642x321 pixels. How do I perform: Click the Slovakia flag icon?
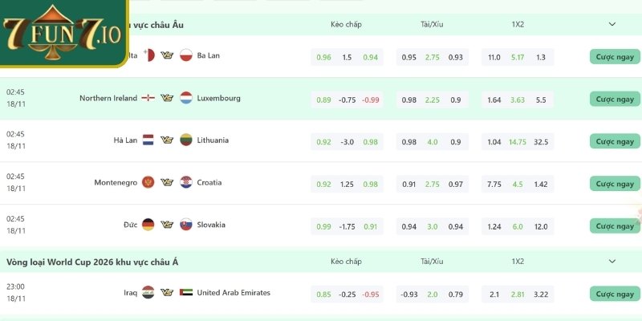[186, 225]
